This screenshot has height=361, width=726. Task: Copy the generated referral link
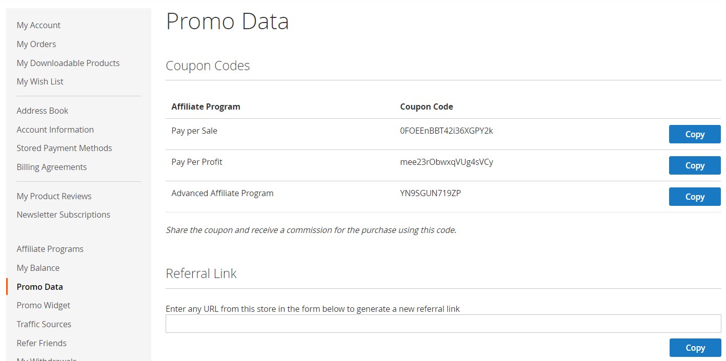tap(695, 348)
